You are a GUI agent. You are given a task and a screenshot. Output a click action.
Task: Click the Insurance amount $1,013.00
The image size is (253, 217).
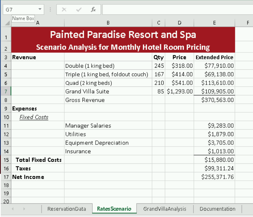(x=214, y=151)
